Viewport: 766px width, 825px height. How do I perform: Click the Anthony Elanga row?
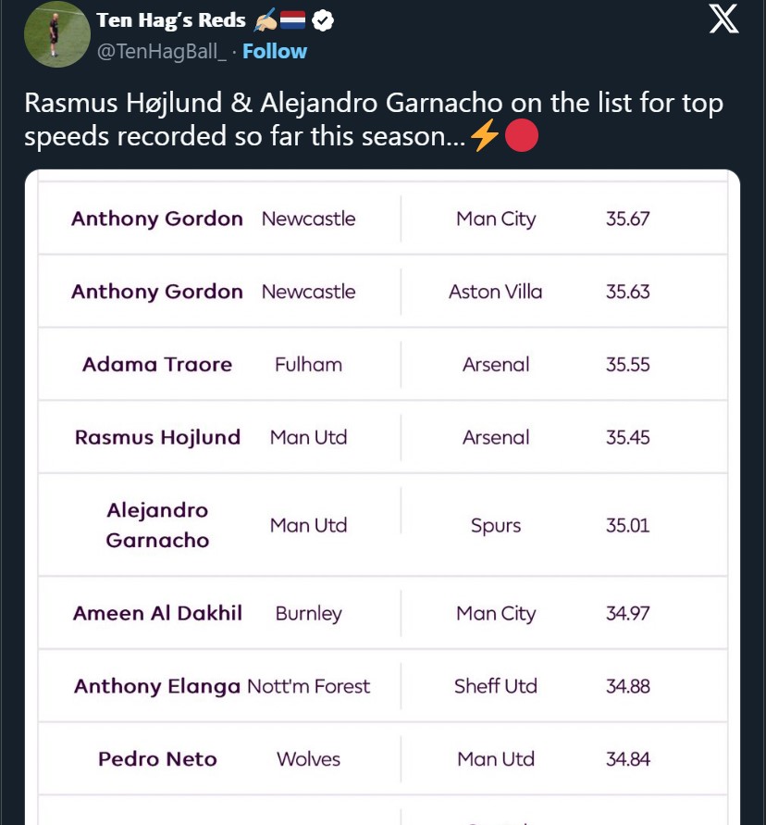383,686
